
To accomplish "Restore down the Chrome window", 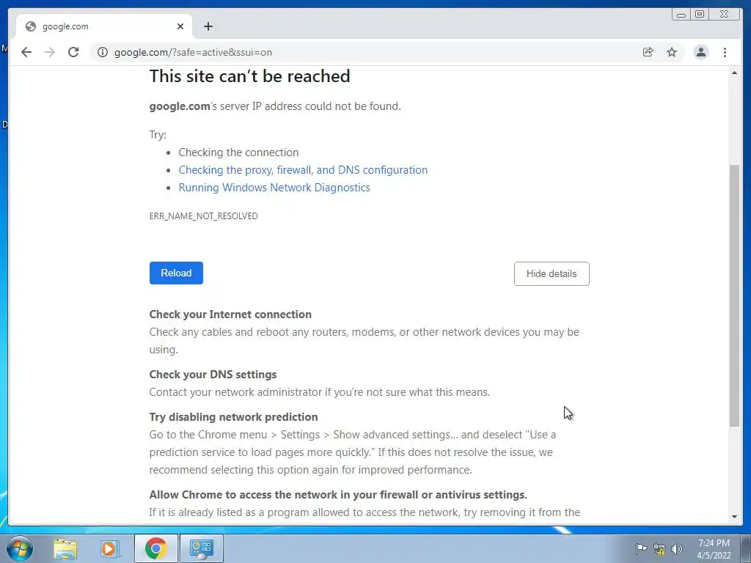I will 700,15.
